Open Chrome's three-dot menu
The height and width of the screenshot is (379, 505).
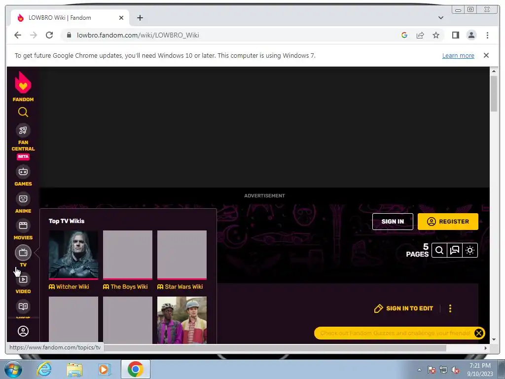(487, 35)
